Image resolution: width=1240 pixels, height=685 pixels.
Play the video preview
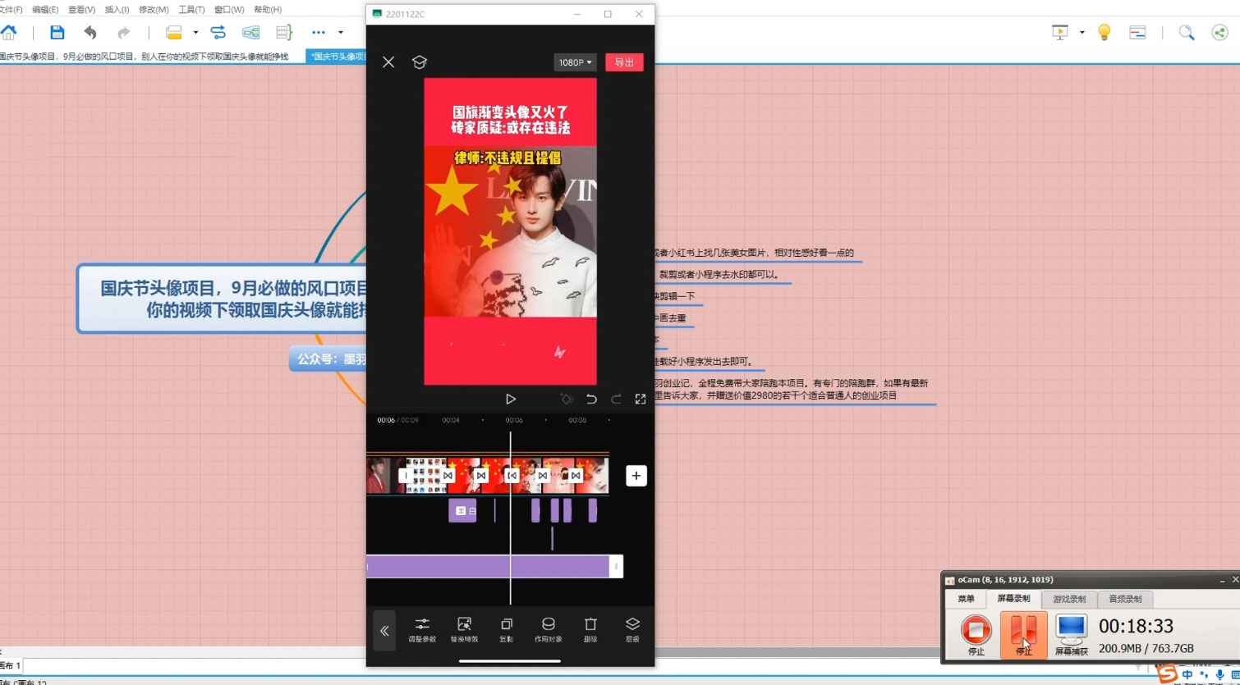click(511, 400)
